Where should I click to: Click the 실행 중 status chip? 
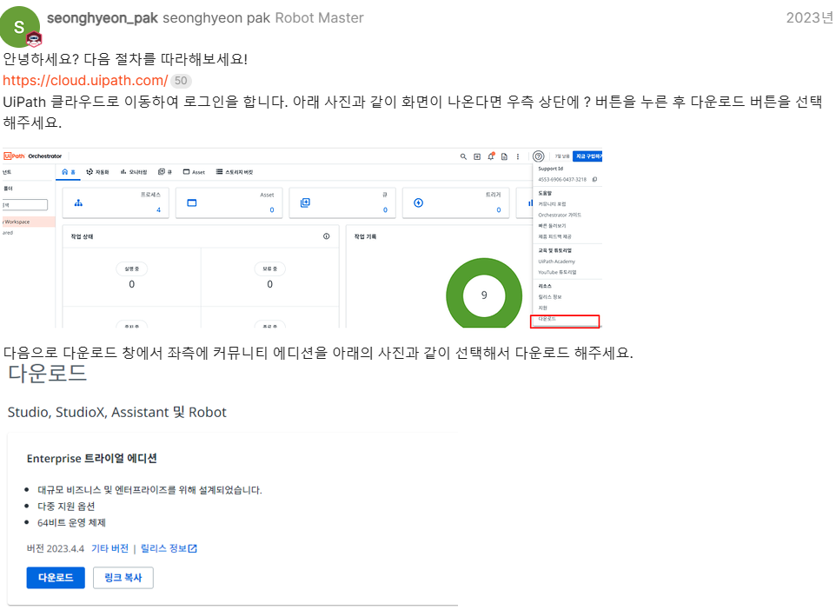pyautogui.click(x=132, y=269)
